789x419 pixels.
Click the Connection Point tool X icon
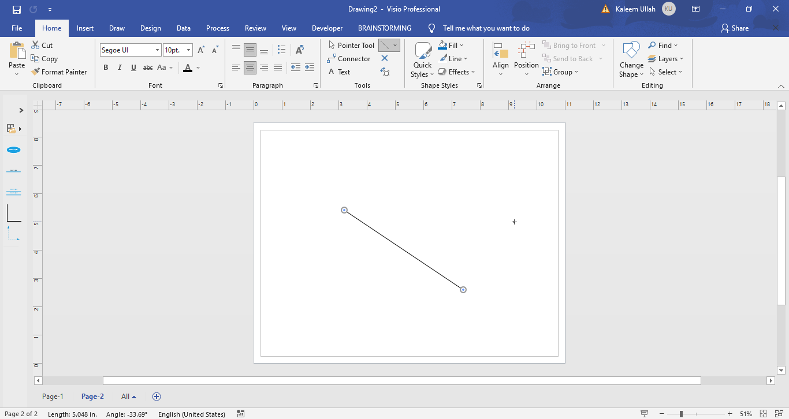pos(384,58)
